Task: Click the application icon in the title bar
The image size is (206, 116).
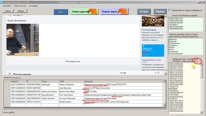Action: coord(1,2)
